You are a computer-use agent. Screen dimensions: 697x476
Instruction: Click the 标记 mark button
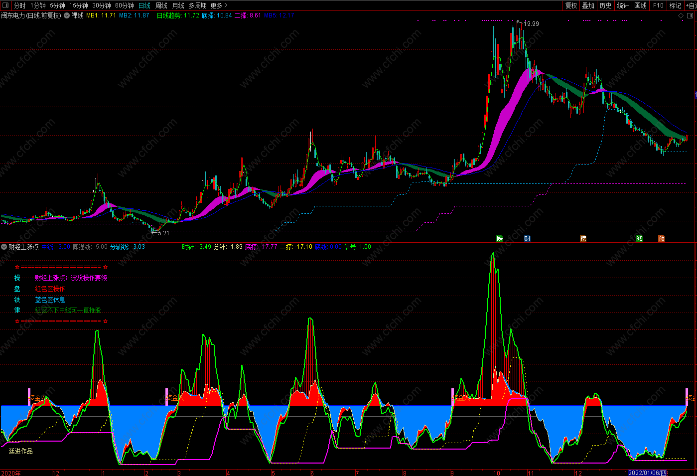pyautogui.click(x=675, y=5)
